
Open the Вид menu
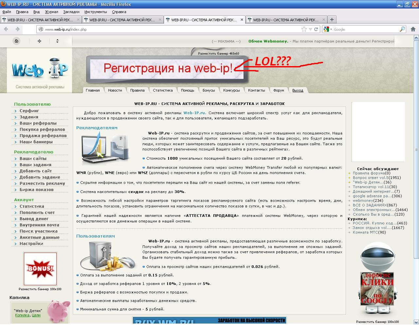(36, 12)
